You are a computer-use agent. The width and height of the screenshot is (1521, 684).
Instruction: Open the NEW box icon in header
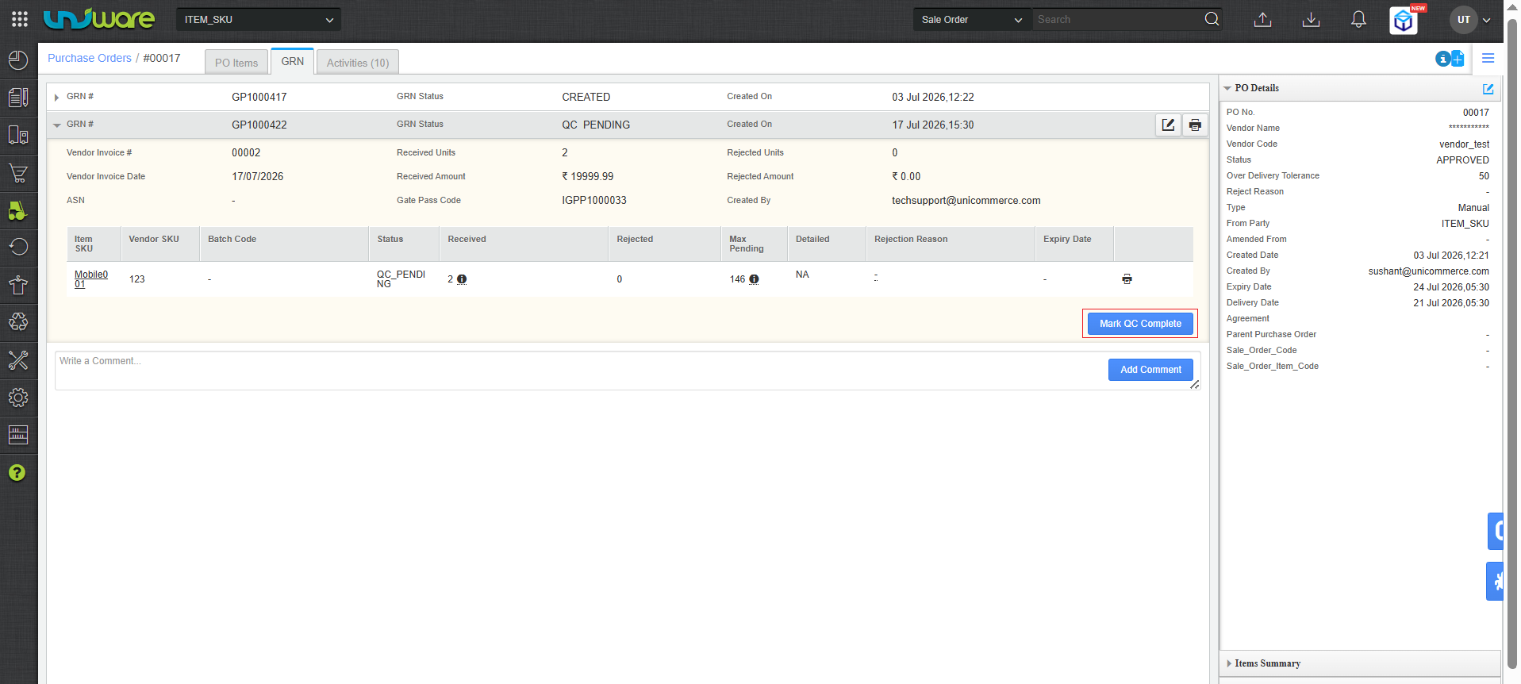(1404, 20)
